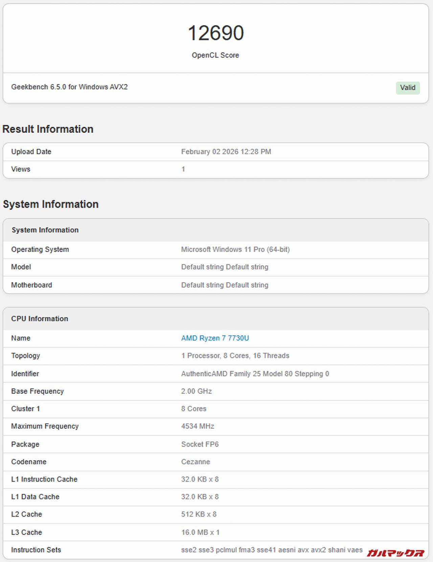Click the upload date value February 02 2026
The image size is (433, 562).
226,152
